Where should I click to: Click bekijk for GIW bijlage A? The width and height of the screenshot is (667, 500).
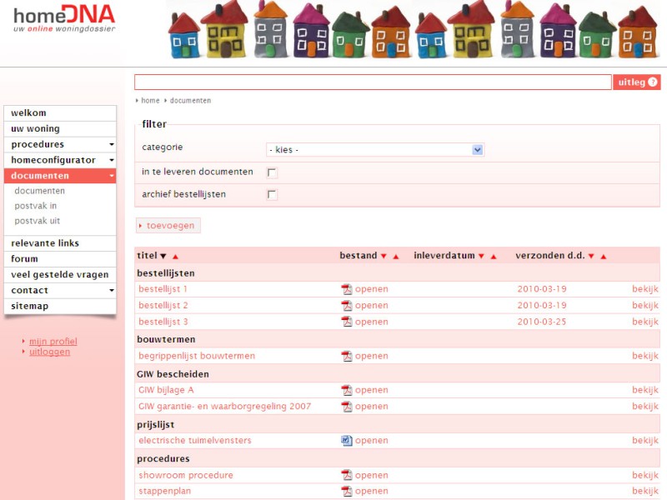click(644, 390)
